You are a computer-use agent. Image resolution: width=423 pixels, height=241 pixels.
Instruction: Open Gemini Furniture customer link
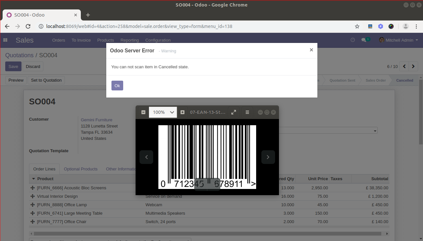click(x=96, y=120)
